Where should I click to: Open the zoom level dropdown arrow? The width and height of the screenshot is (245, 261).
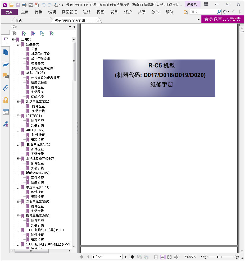tap(201, 257)
